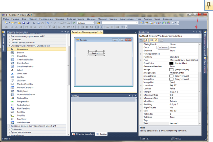Click the Events lightning bolt icon
The height and width of the screenshot is (142, 213).
point(156,40)
